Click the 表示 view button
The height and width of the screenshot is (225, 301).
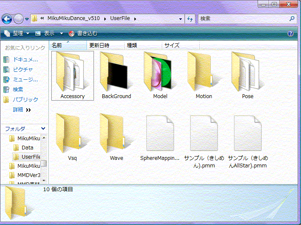click(x=46, y=33)
